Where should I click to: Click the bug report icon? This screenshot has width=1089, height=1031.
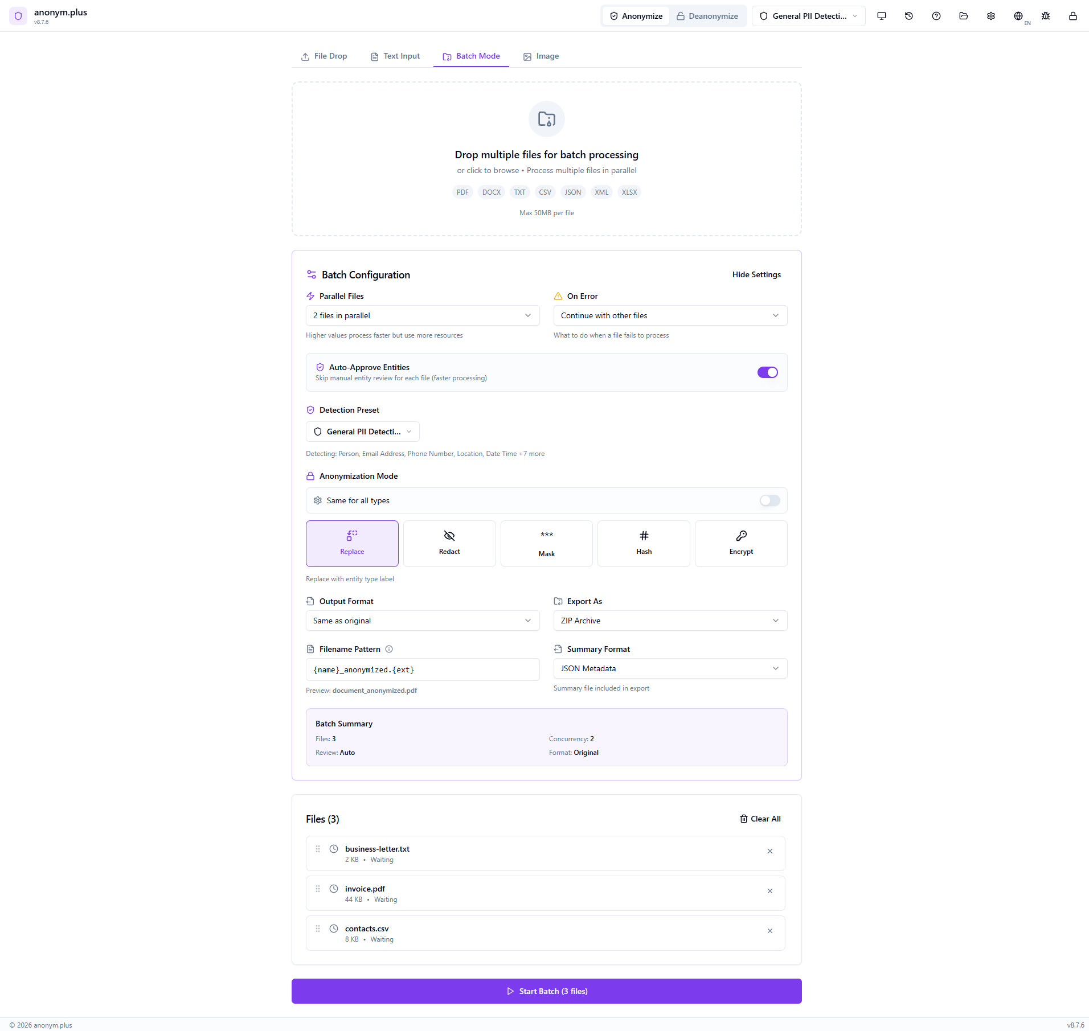[x=1045, y=16]
